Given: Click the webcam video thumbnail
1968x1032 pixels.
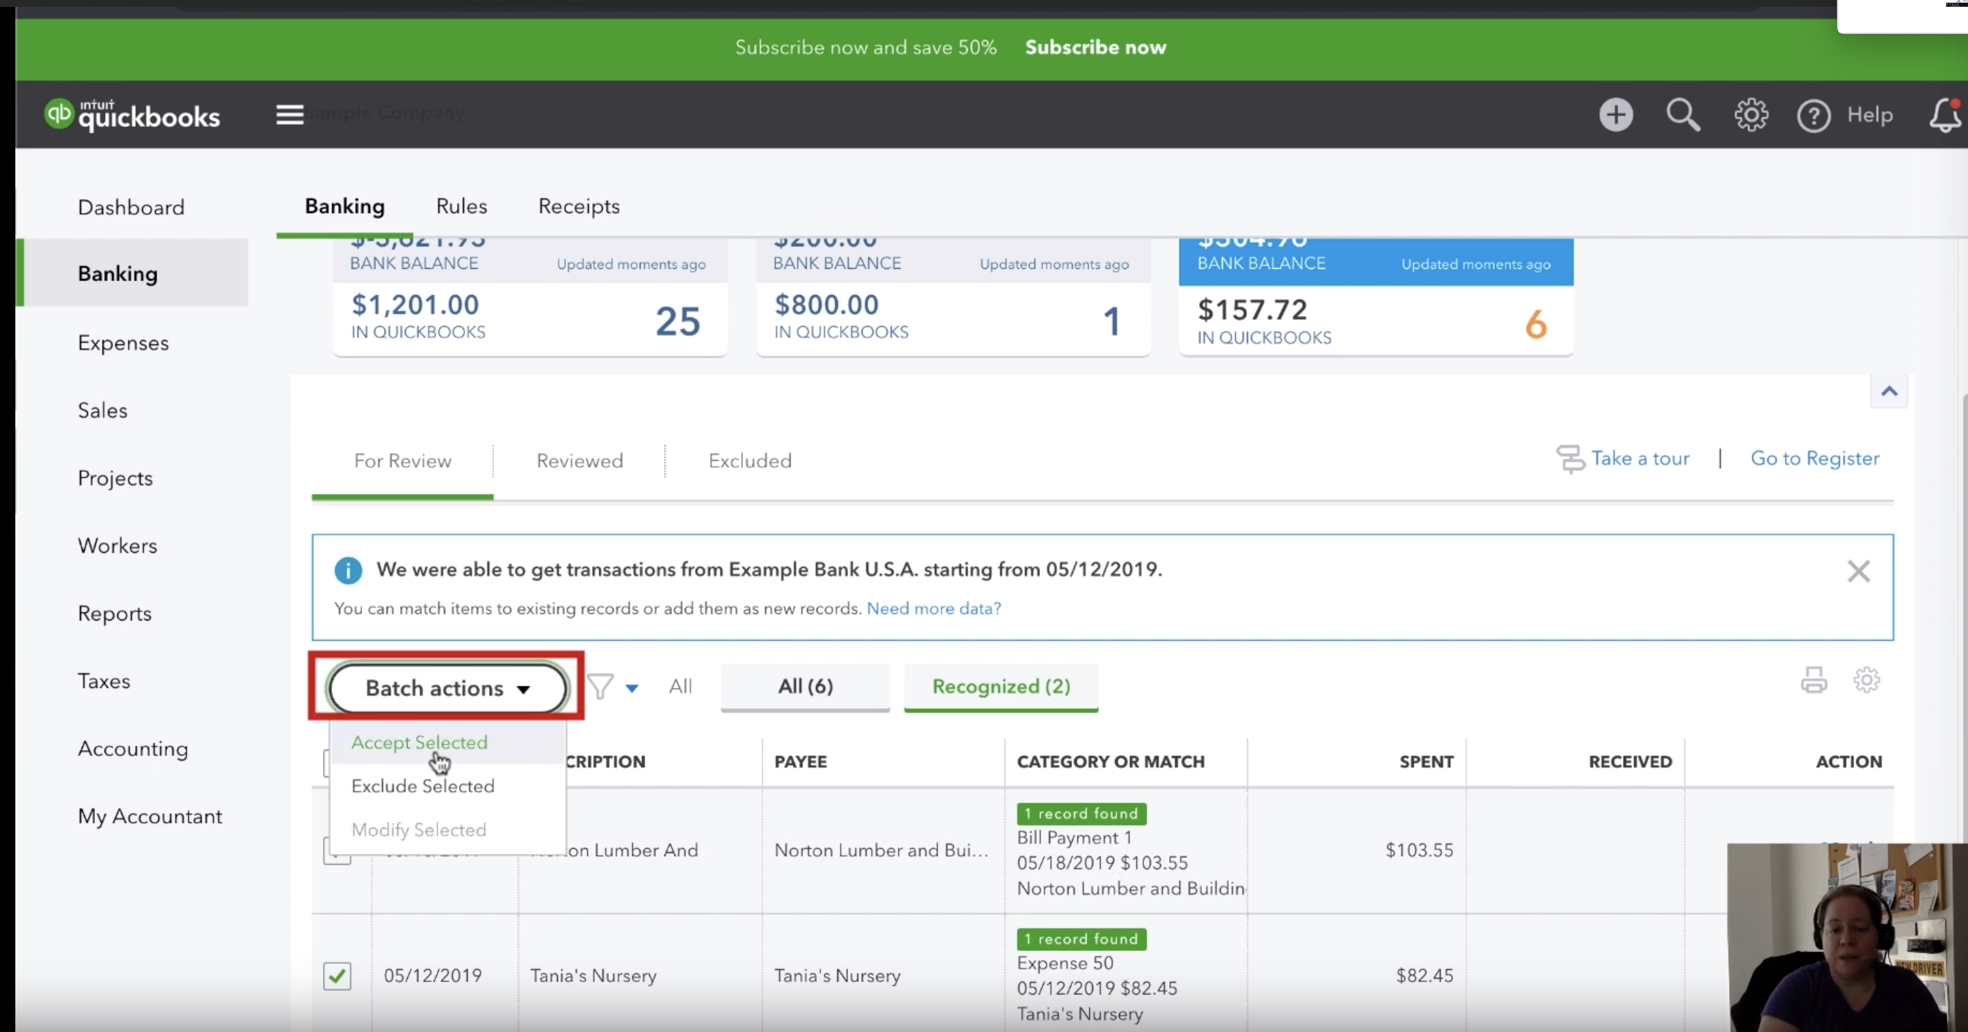Looking at the screenshot, I should 1847,937.
